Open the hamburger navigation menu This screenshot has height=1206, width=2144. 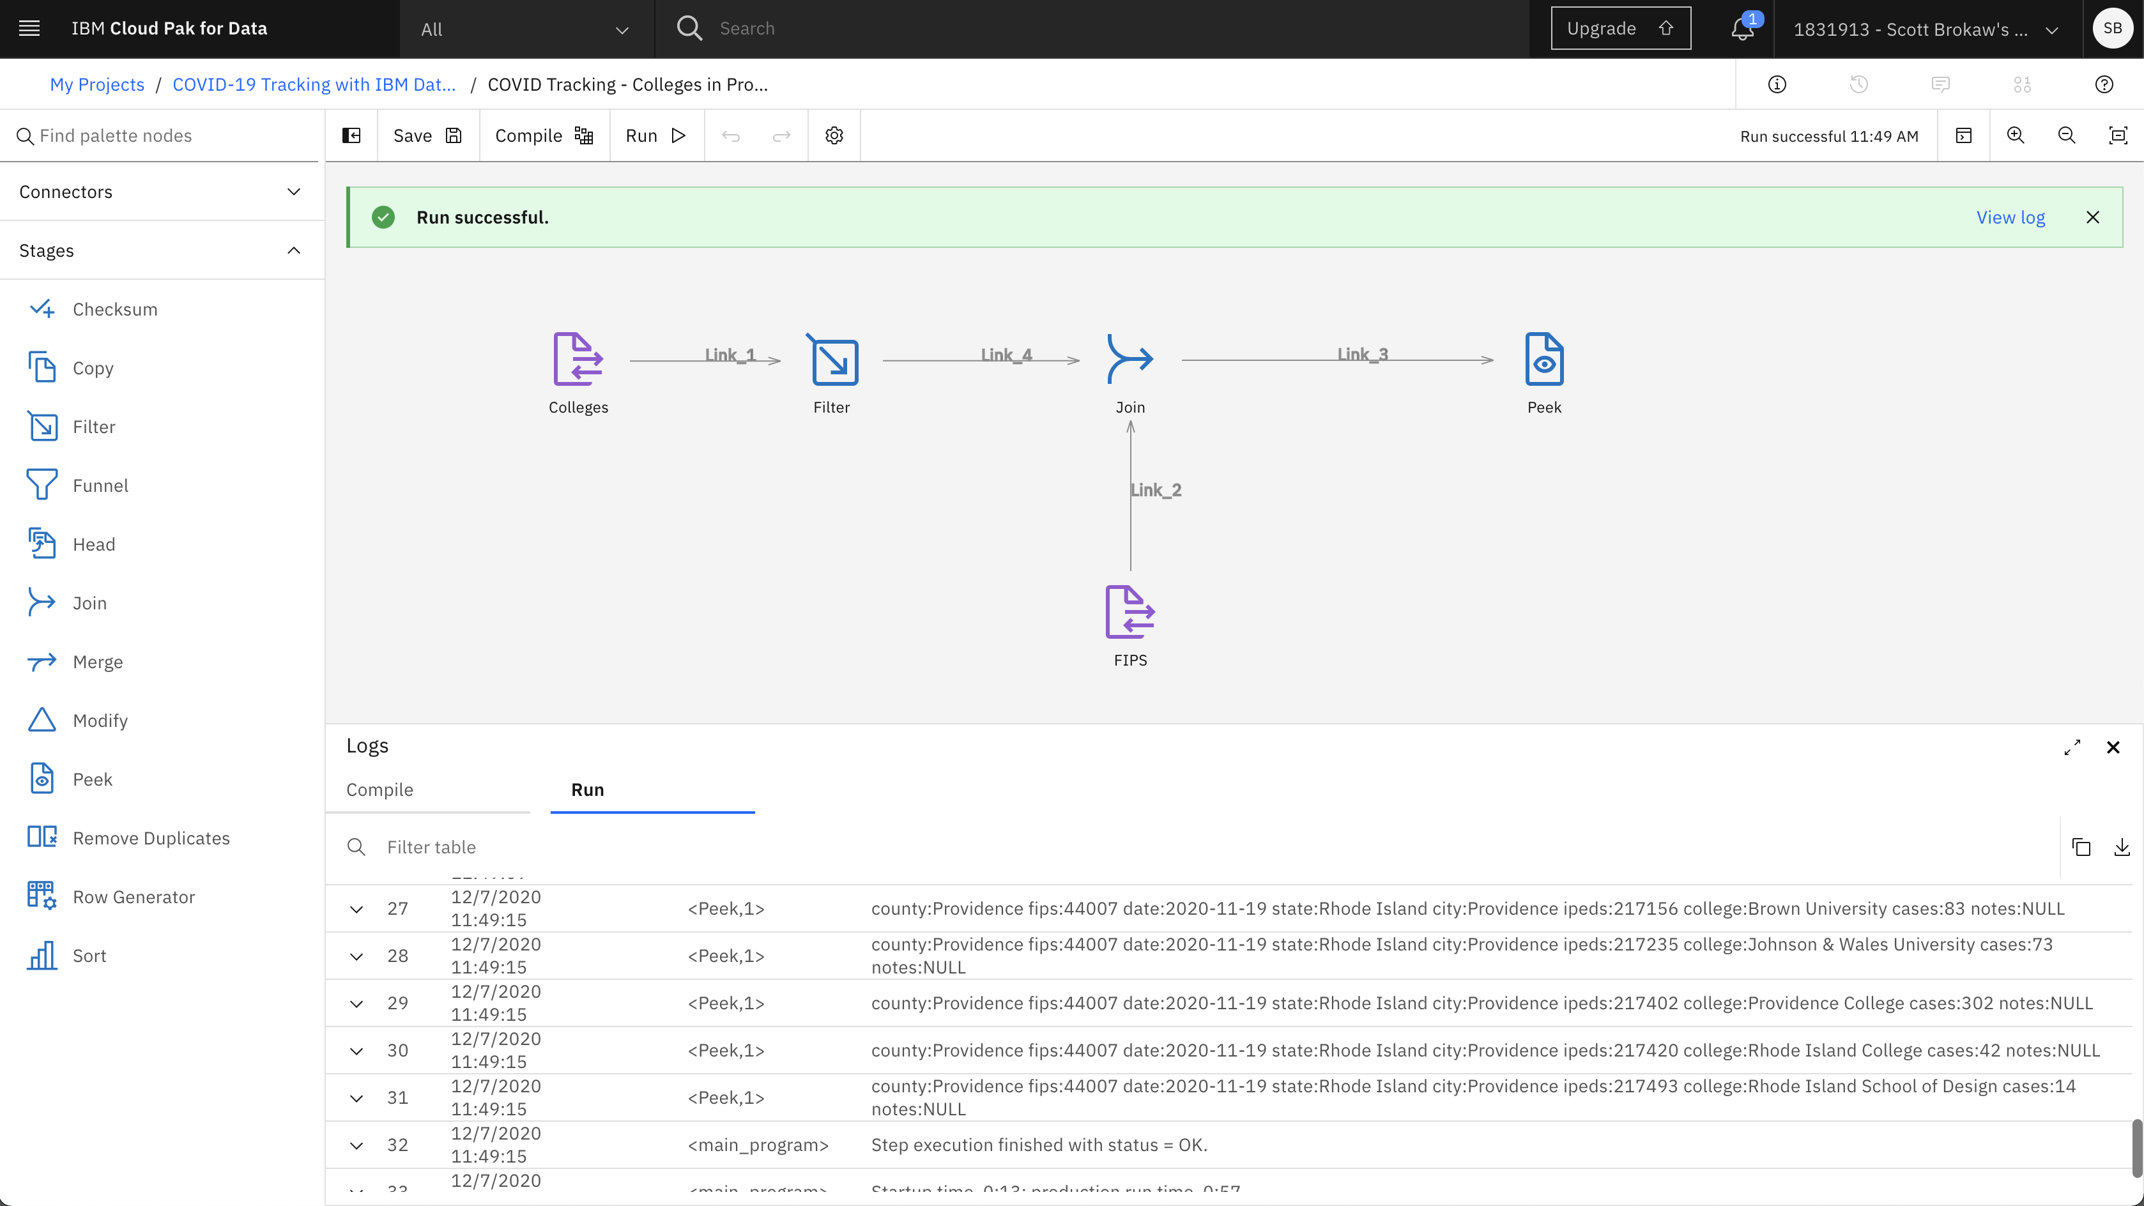coord(29,28)
